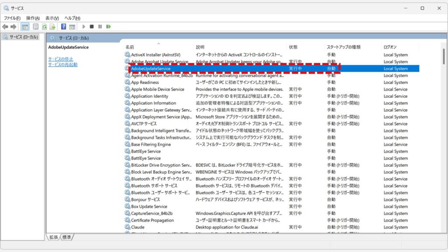448x252 pixels.
Task: Click the gear icon beside CaptureService_84b2b
Action: [127, 213]
